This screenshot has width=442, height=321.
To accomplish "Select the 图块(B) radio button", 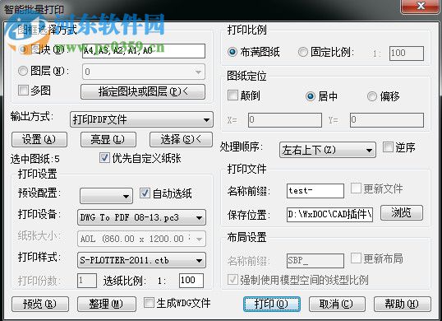I will point(23,49).
